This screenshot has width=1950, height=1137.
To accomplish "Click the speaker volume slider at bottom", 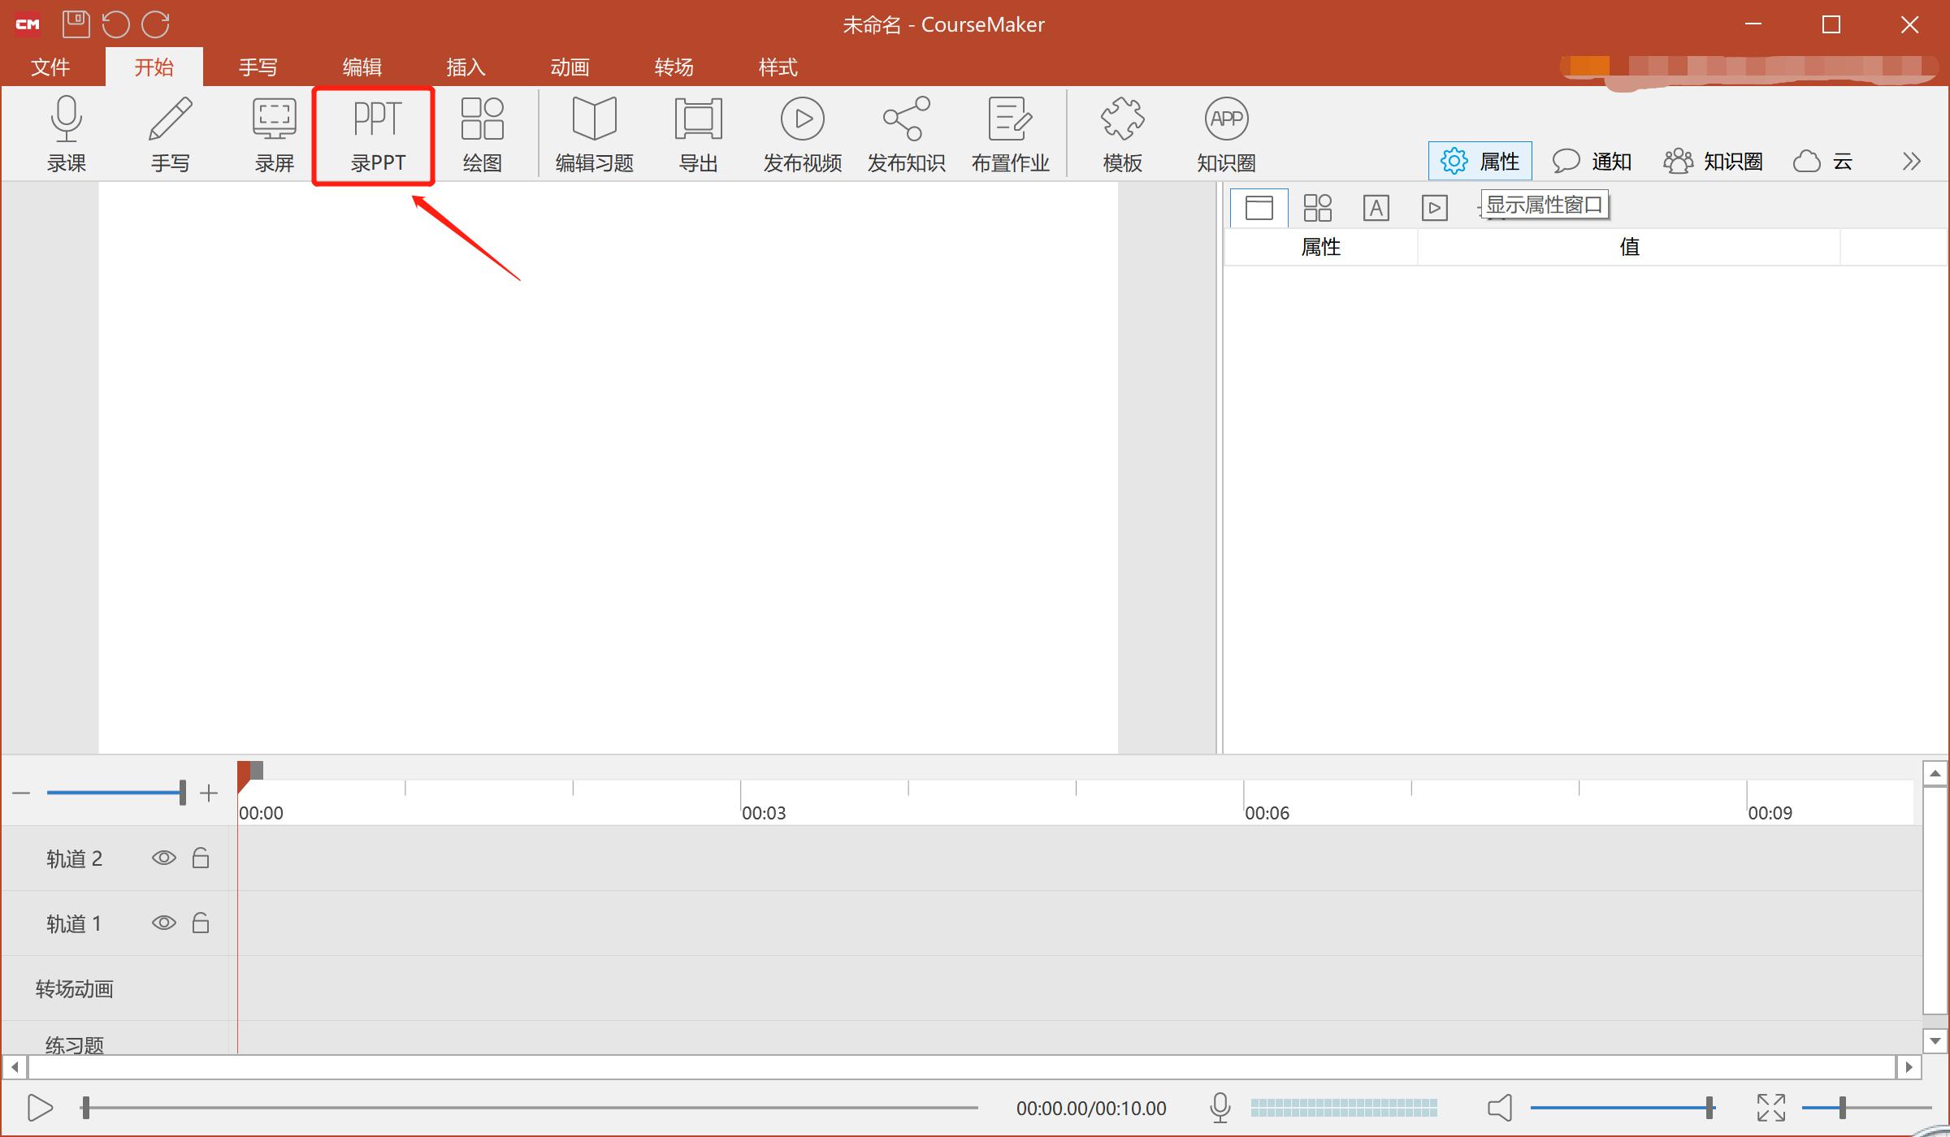I will pyautogui.click(x=1622, y=1107).
